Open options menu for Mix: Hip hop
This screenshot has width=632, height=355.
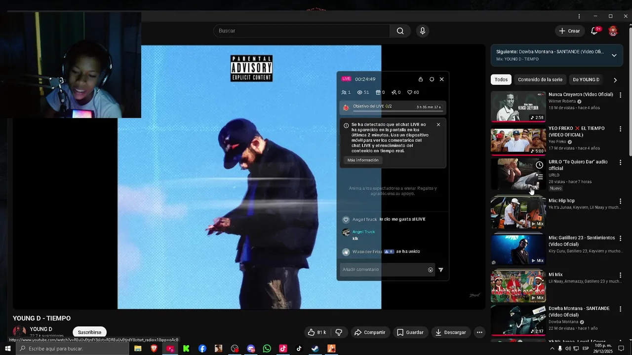click(621, 201)
